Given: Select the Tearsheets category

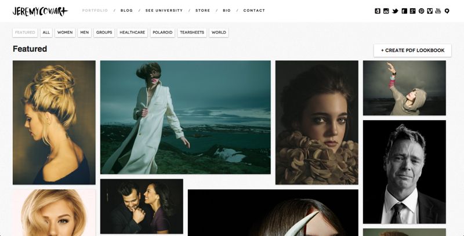Looking at the screenshot, I should click(x=192, y=32).
